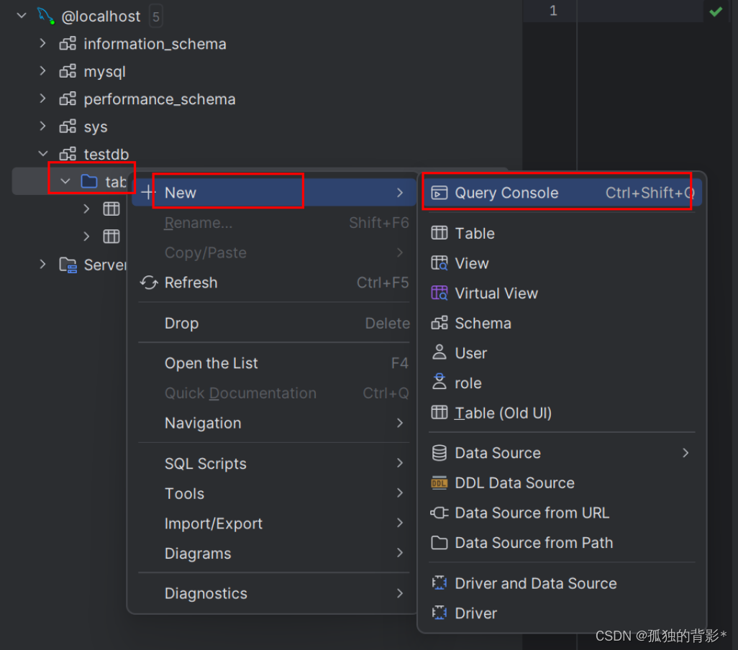This screenshot has height=650, width=738.
Task: Click the Virtual View icon in the submenu
Action: 439,293
